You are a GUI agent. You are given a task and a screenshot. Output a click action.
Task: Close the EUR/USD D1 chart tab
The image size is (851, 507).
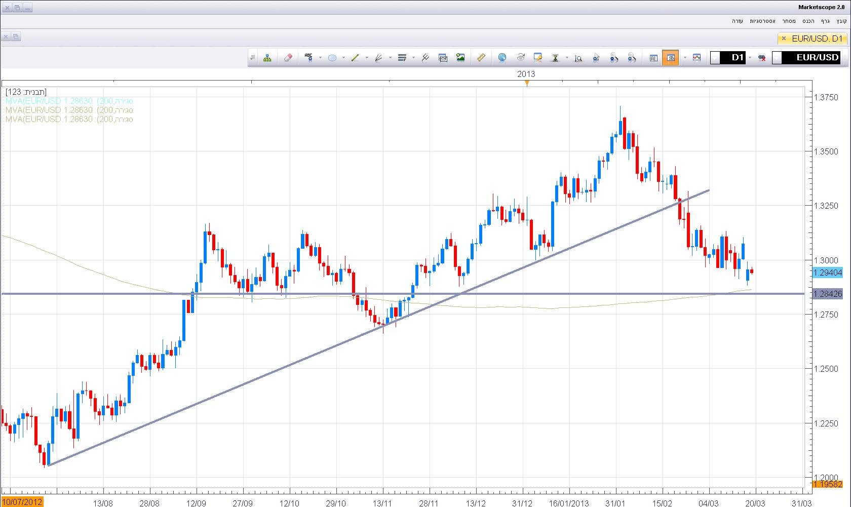pos(784,38)
